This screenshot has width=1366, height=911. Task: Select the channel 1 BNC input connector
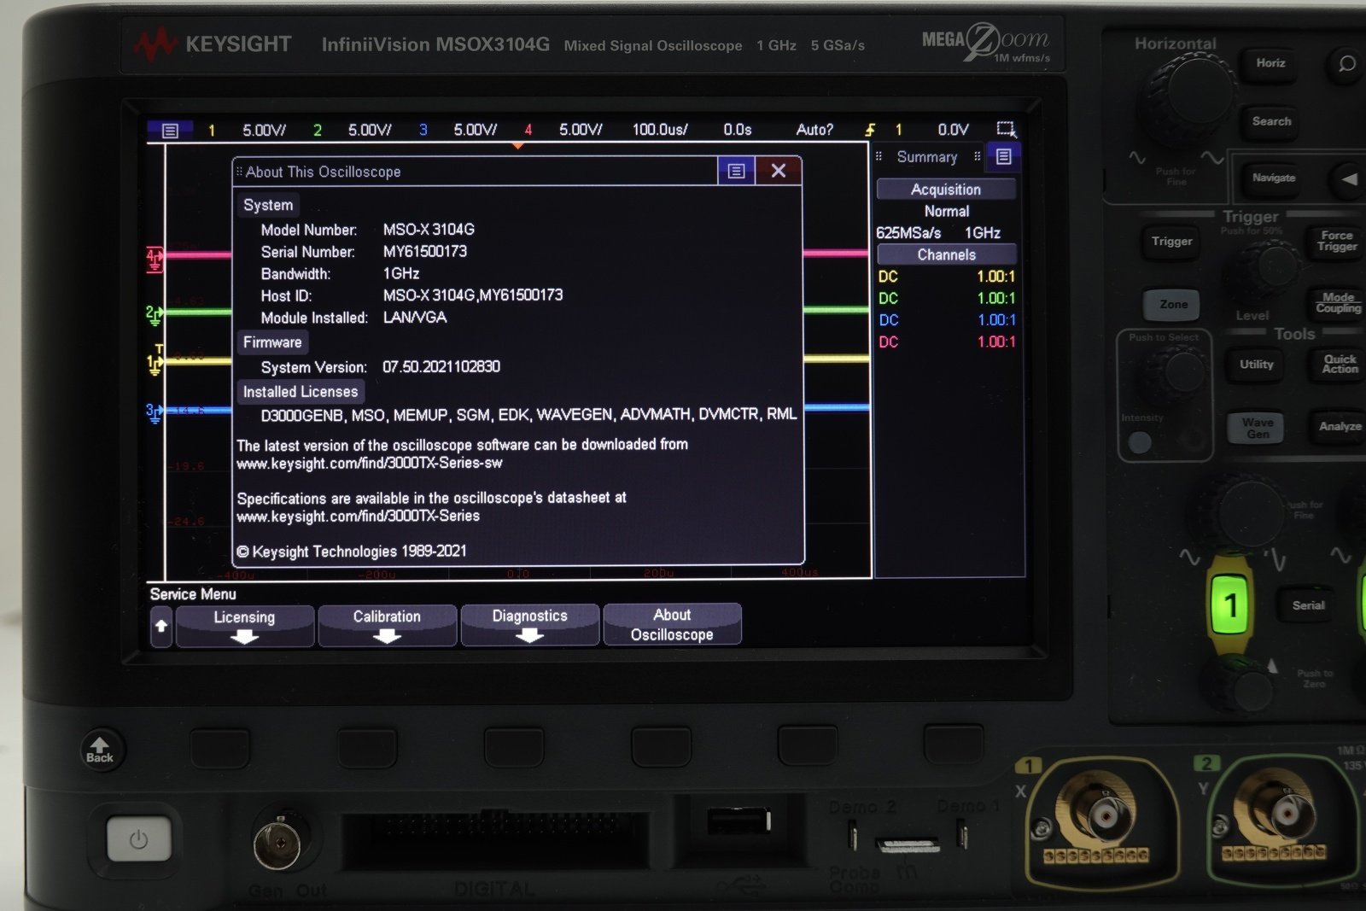click(1103, 815)
